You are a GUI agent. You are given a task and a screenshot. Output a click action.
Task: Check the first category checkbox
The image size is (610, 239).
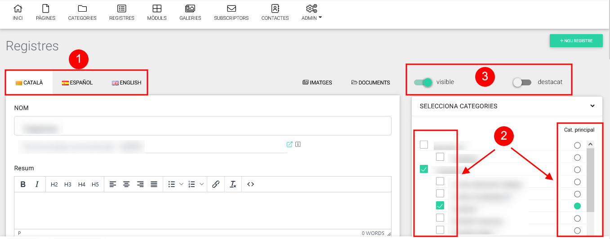tap(423, 145)
